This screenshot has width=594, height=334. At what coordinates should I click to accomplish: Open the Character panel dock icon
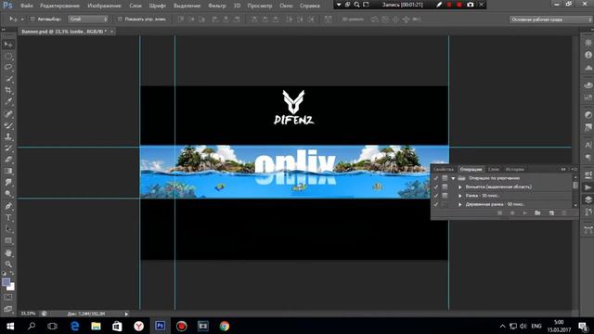point(588,145)
